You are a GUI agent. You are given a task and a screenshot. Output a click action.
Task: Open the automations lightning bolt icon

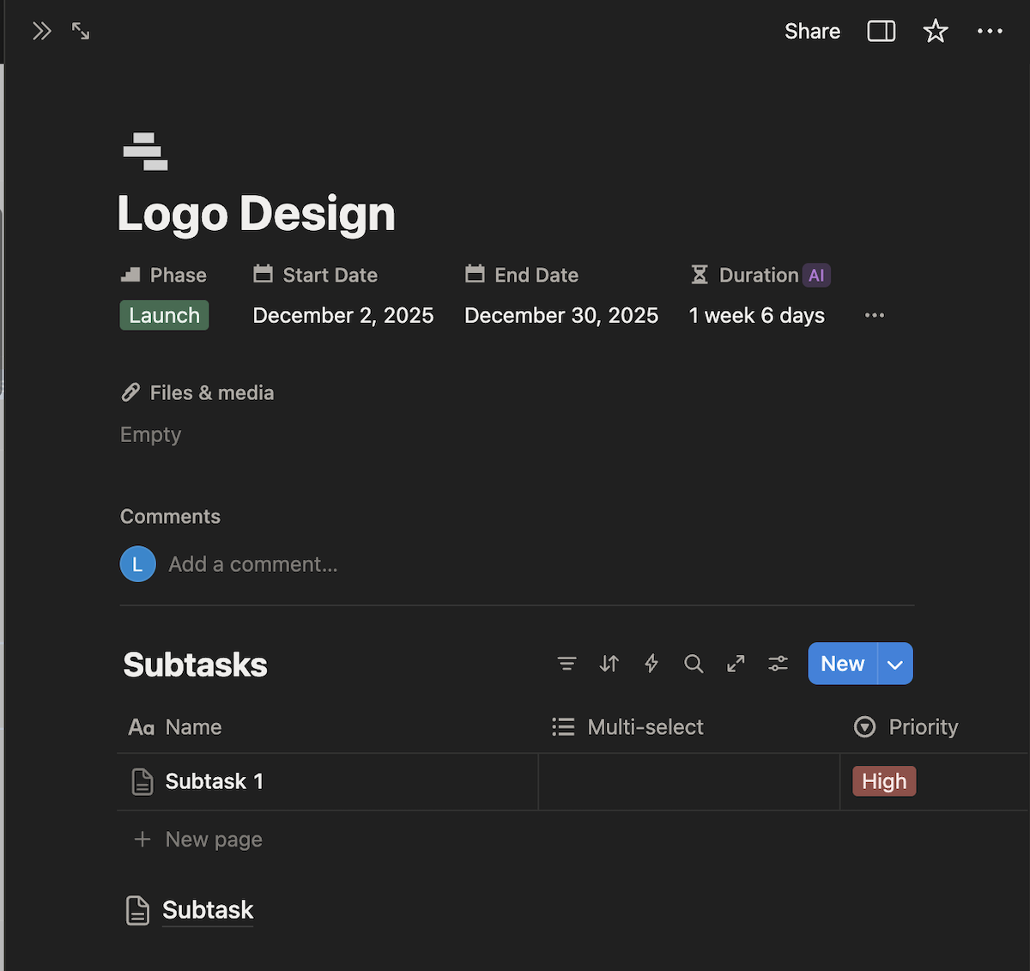point(651,664)
